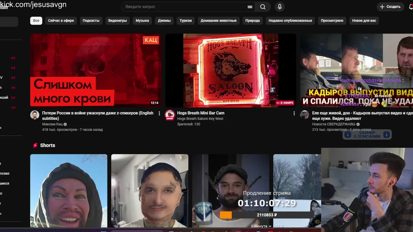Open the Слишком много крови video thumbnail
Image resolution: width=413 pixels, height=232 pixels.
[x=96, y=70]
